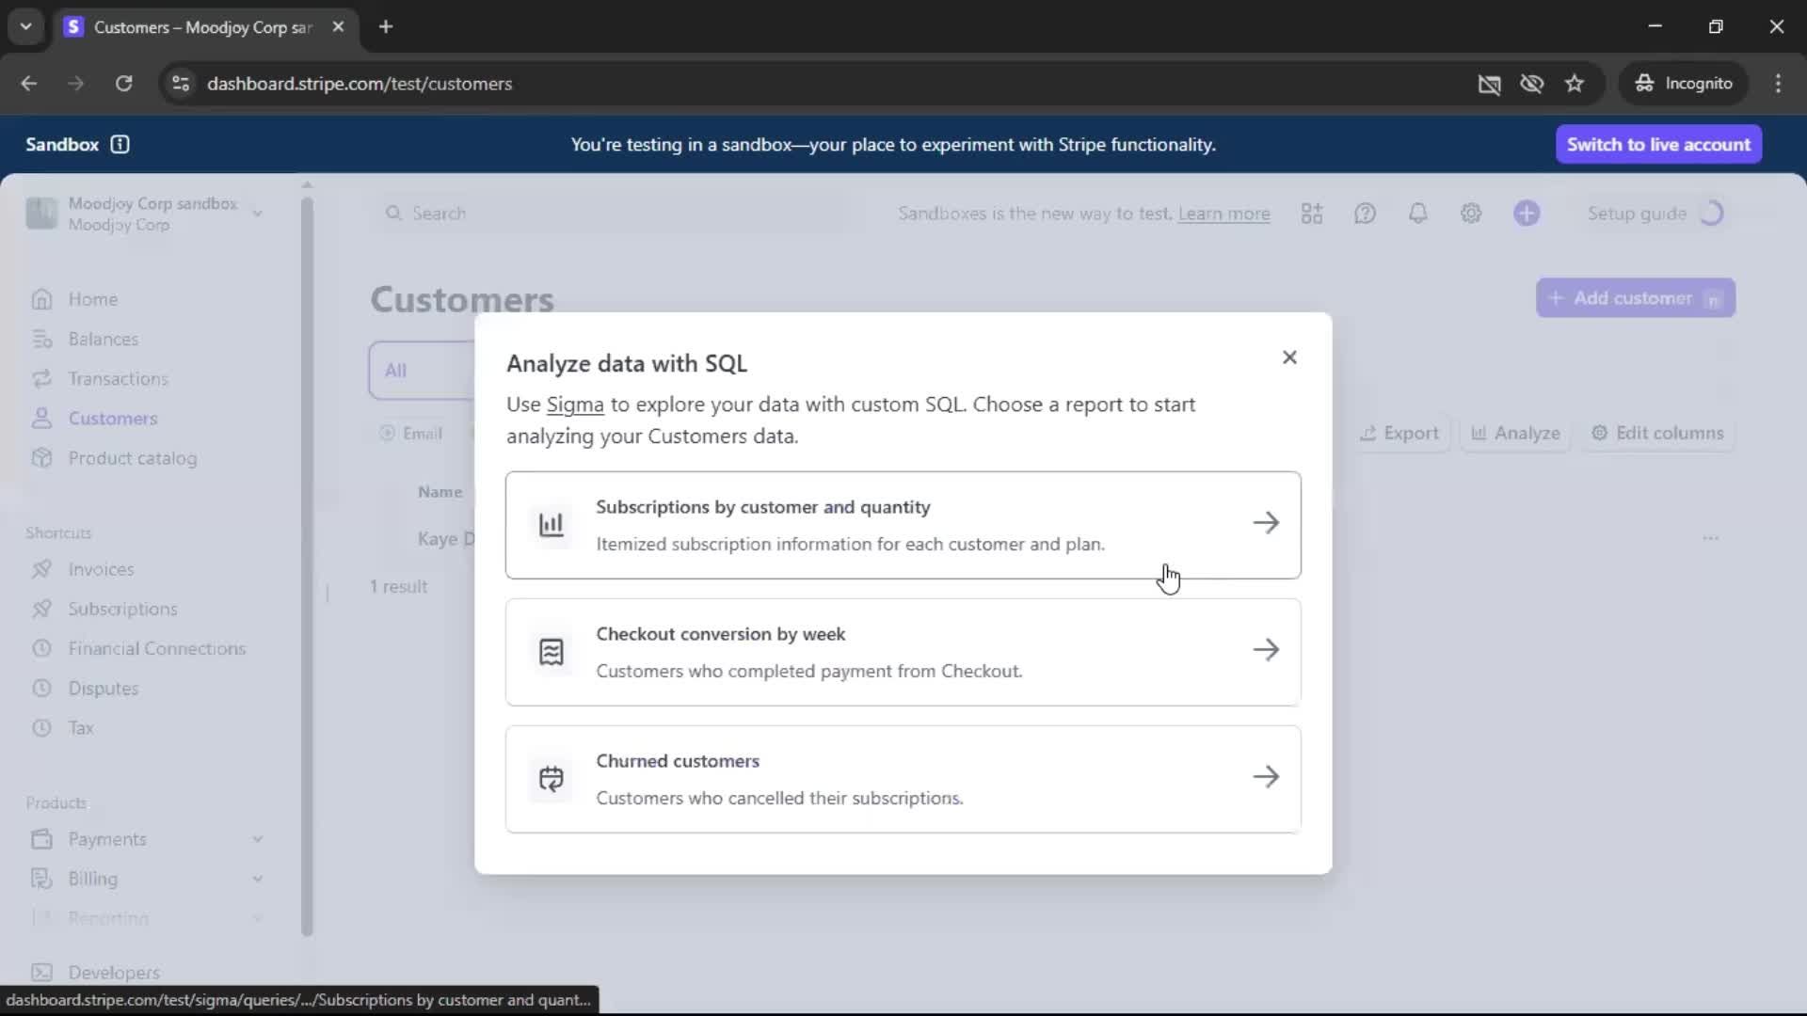
Task: Open Balances in the sidebar
Action: (x=103, y=339)
